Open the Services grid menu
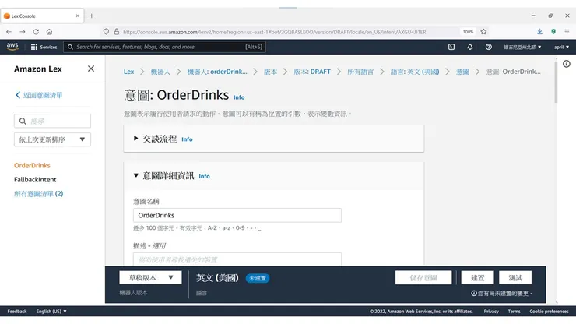The height and width of the screenshot is (324, 576). (44, 47)
